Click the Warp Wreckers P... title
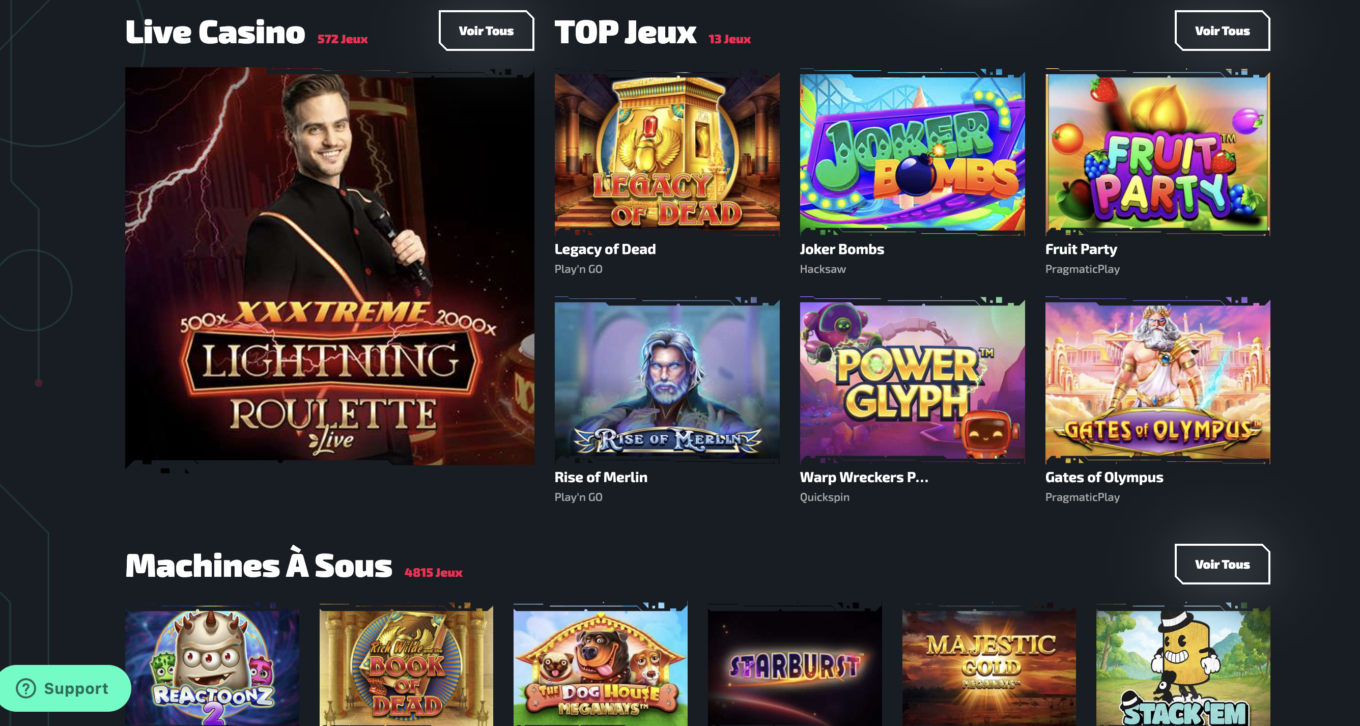Image resolution: width=1360 pixels, height=726 pixels. click(x=864, y=478)
